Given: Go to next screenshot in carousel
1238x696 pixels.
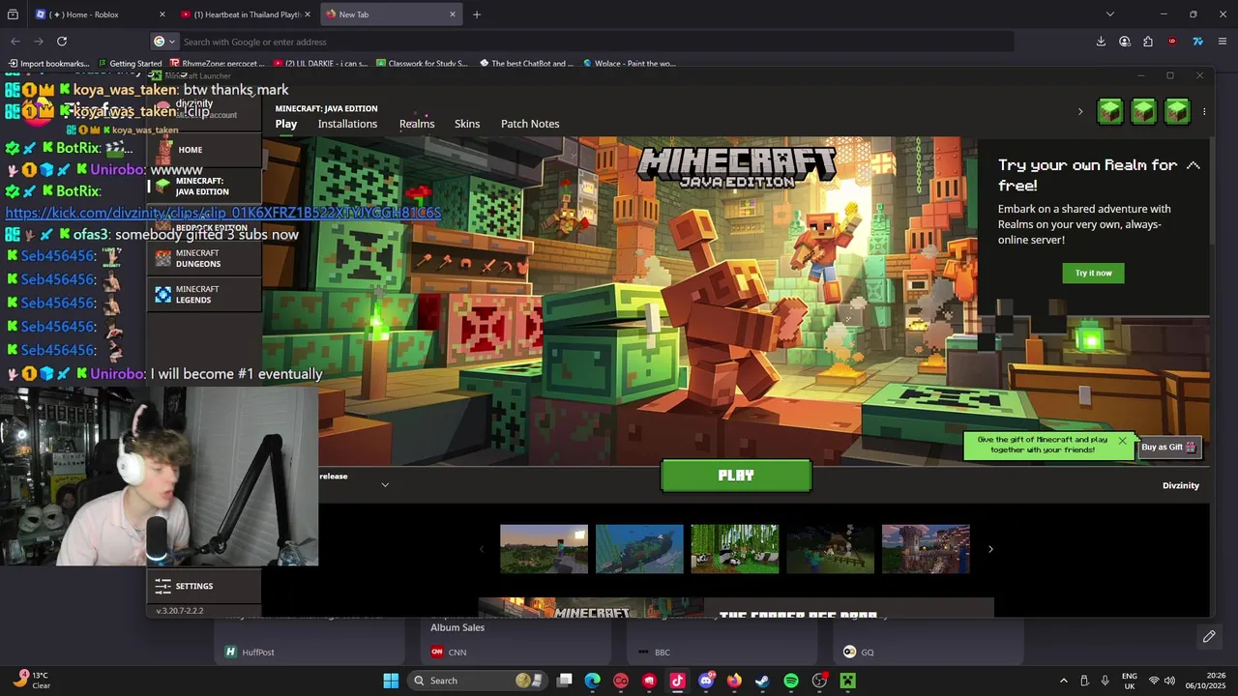Looking at the screenshot, I should [x=990, y=549].
